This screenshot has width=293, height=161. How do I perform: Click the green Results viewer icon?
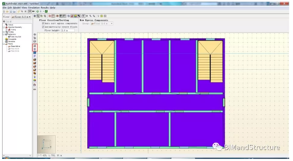click(46, 11)
